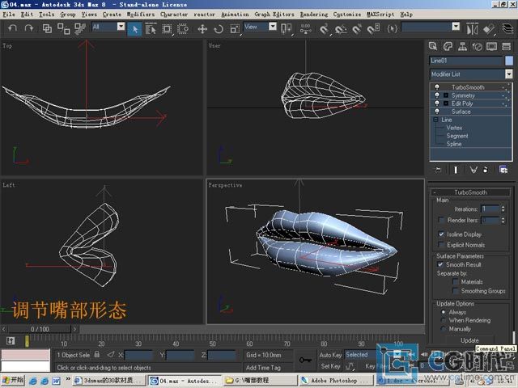Open the selection filter All dropdown
This screenshot has height=388, width=518.
pos(121,27)
